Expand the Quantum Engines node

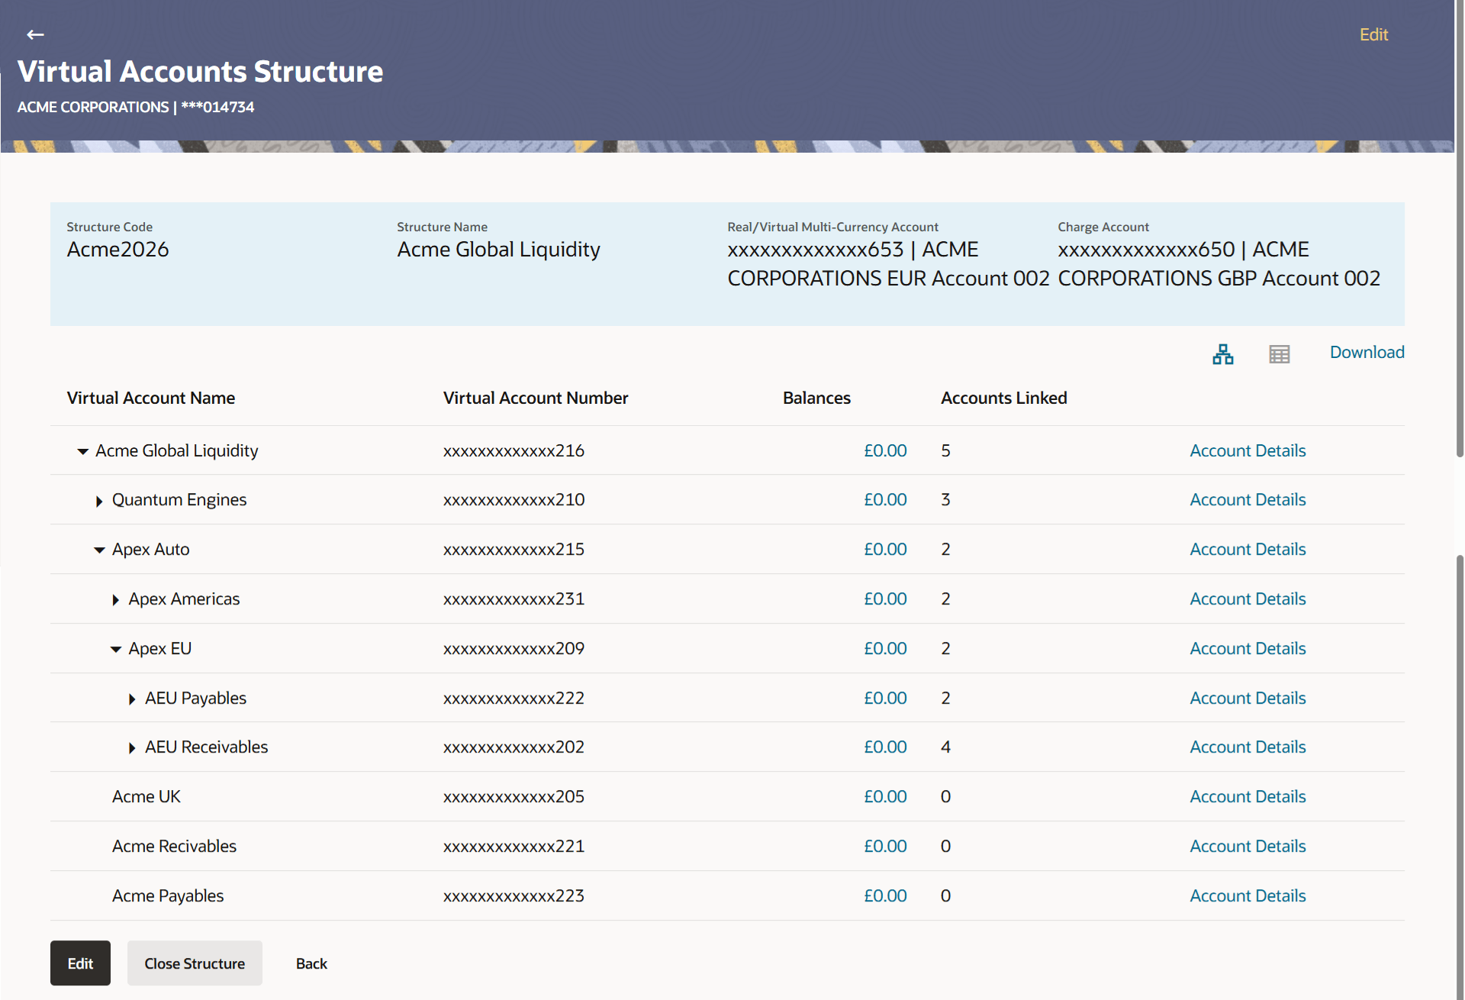[x=99, y=501]
